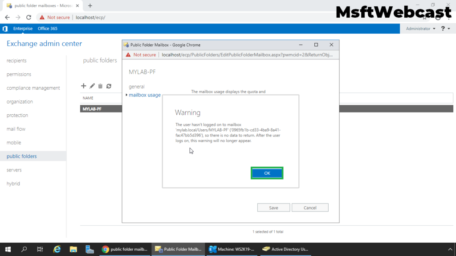
Task: Click Cancel in Public Folder Mailbox window
Action: pyautogui.click(x=310, y=208)
